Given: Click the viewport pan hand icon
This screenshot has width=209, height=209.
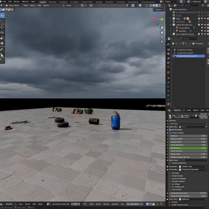Looking at the screenshot, I should tap(162, 33).
